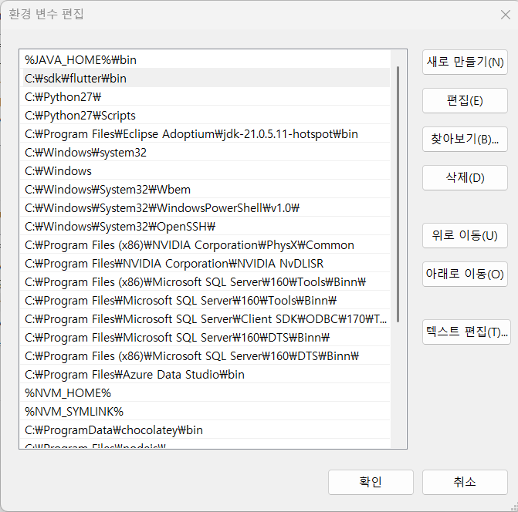Screen dimensions: 518x512
Task: Click the 새로 만들기(N) button
Action: tap(465, 62)
